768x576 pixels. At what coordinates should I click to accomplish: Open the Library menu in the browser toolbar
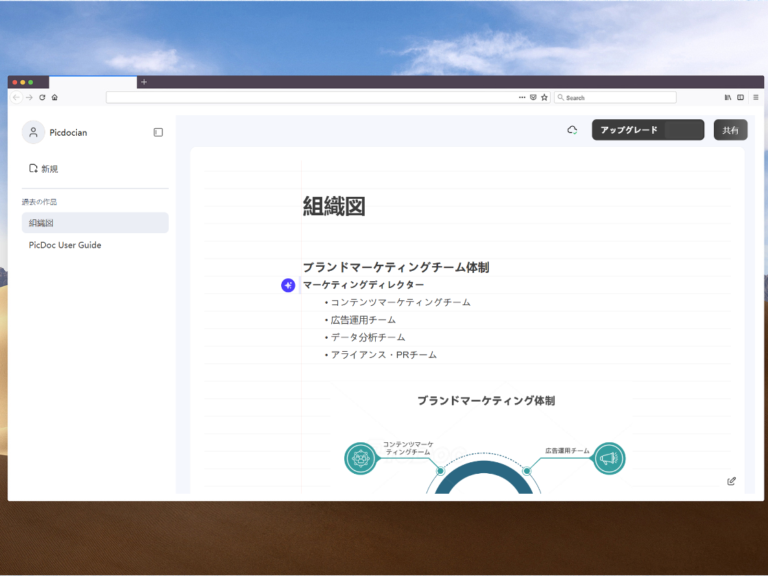click(728, 97)
